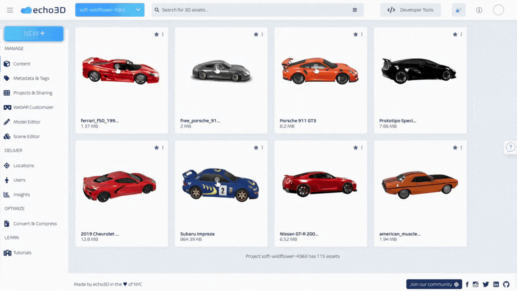Visit echo3D Facebook page icon
The height and width of the screenshot is (291, 517).
point(467,284)
